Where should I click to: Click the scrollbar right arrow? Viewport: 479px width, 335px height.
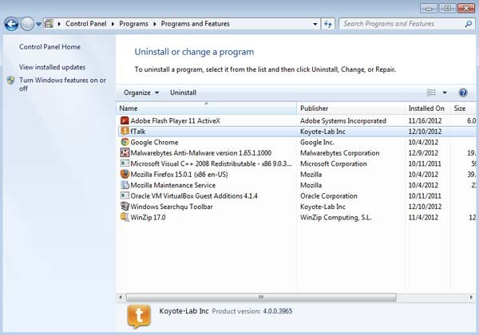[471, 297]
